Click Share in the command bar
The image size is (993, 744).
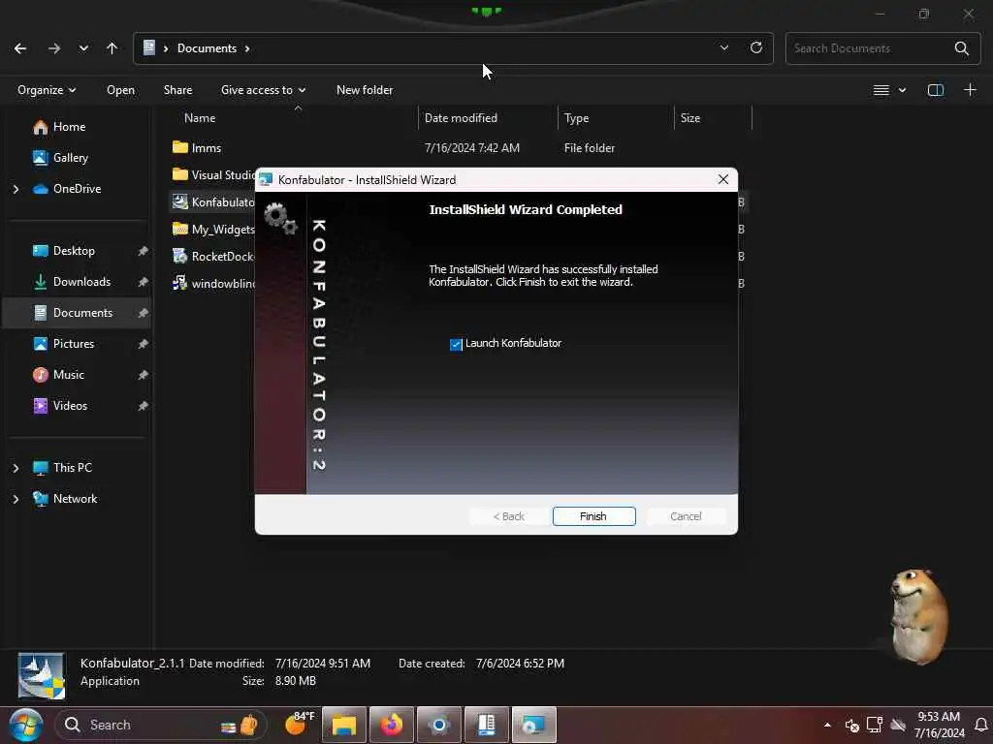click(178, 90)
